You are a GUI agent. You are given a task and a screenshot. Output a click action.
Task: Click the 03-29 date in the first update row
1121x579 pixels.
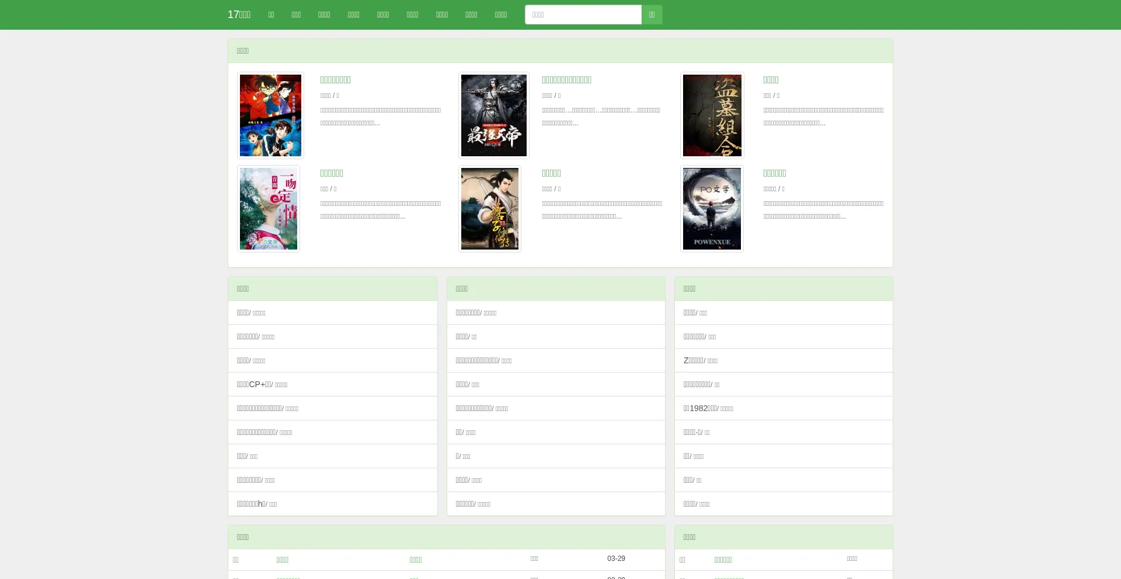(616, 559)
